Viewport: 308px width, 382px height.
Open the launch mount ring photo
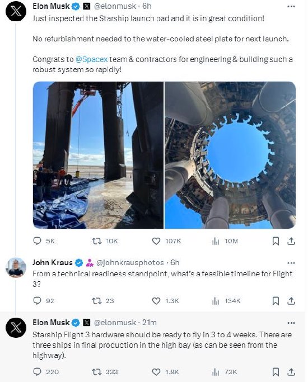click(x=230, y=155)
